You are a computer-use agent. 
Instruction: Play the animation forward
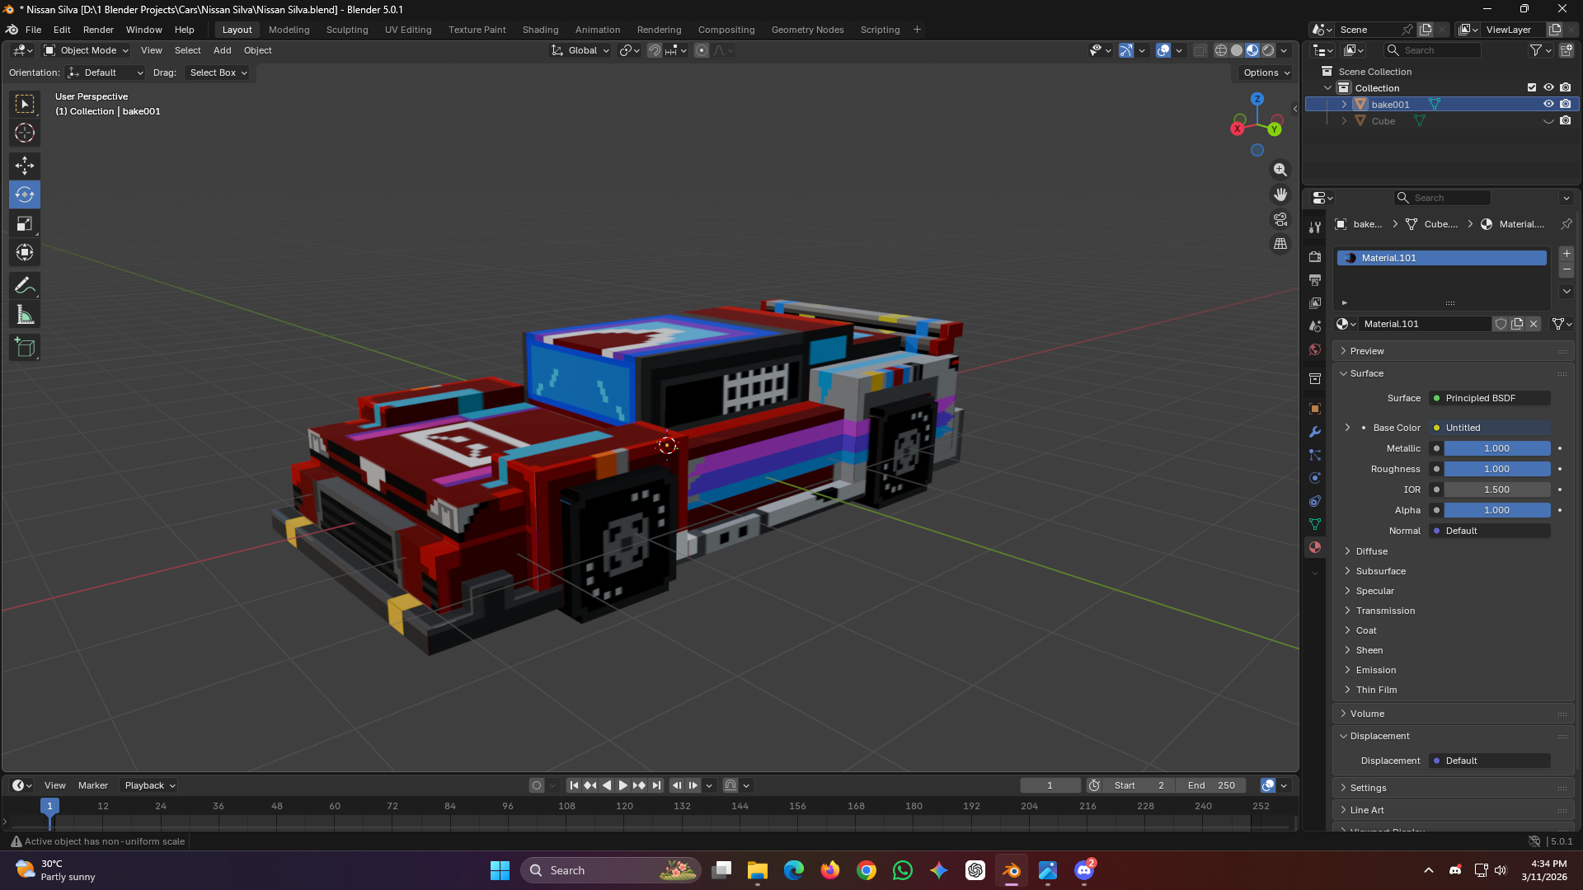tap(622, 785)
